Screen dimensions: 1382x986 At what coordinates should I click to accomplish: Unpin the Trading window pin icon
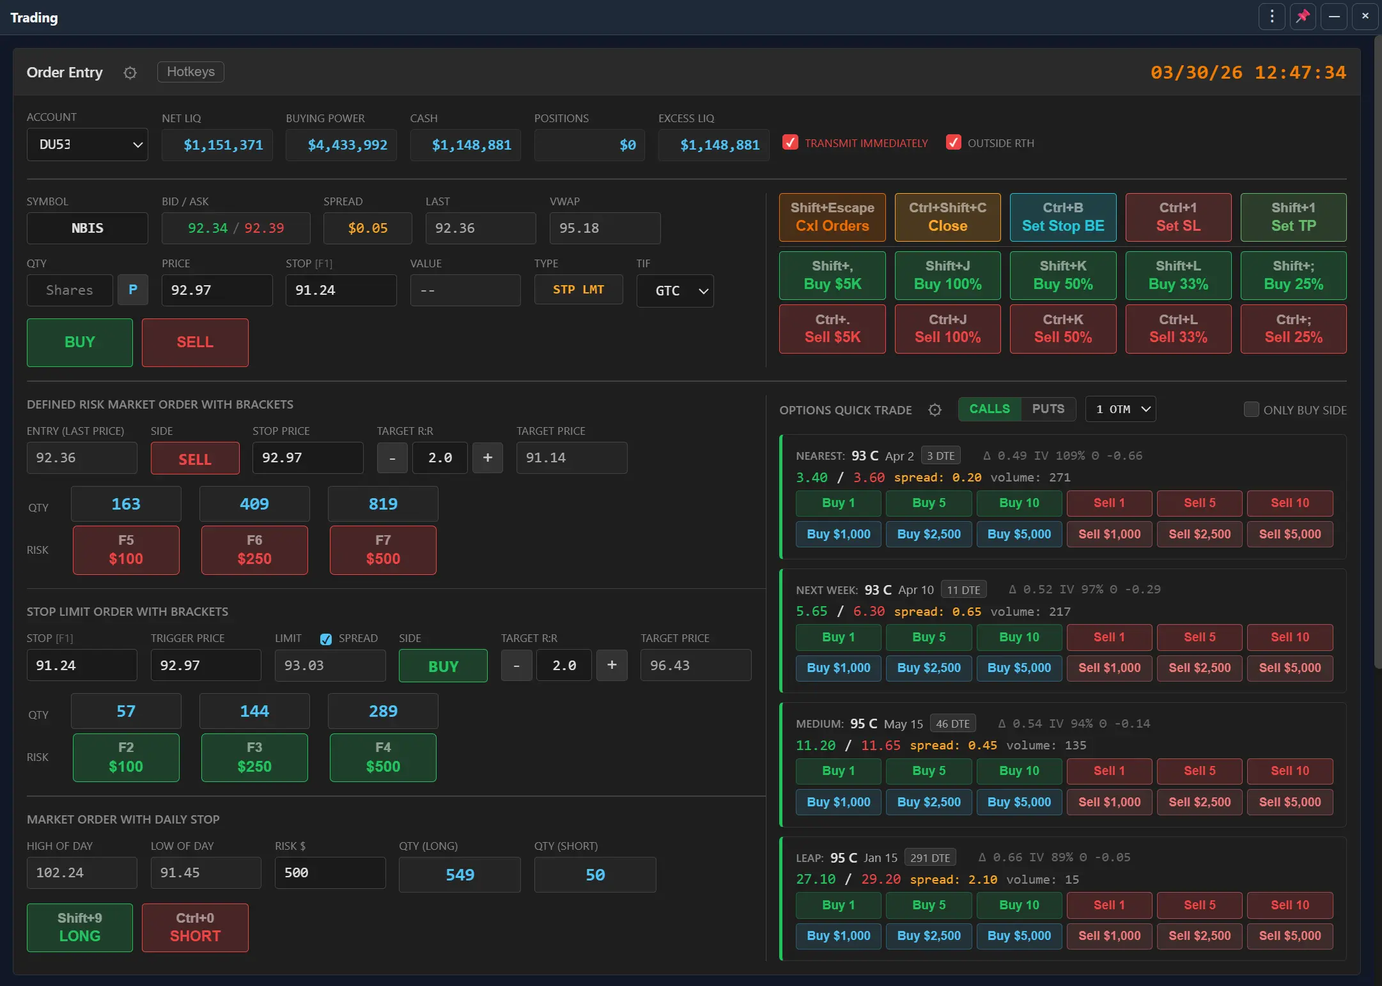click(x=1302, y=17)
